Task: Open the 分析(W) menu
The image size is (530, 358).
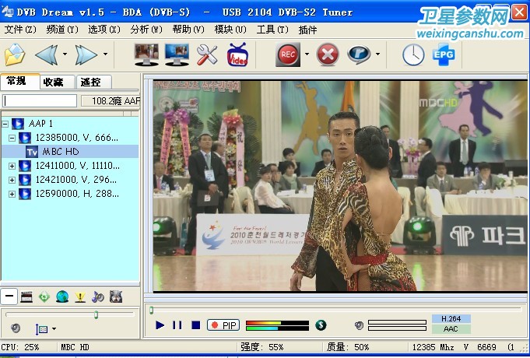Action: 146,30
